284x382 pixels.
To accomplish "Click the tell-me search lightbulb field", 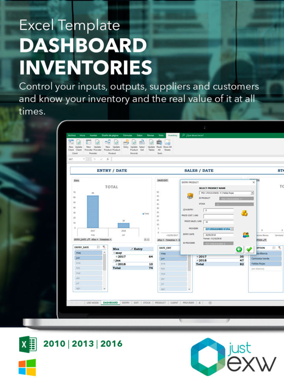I will [193, 135].
